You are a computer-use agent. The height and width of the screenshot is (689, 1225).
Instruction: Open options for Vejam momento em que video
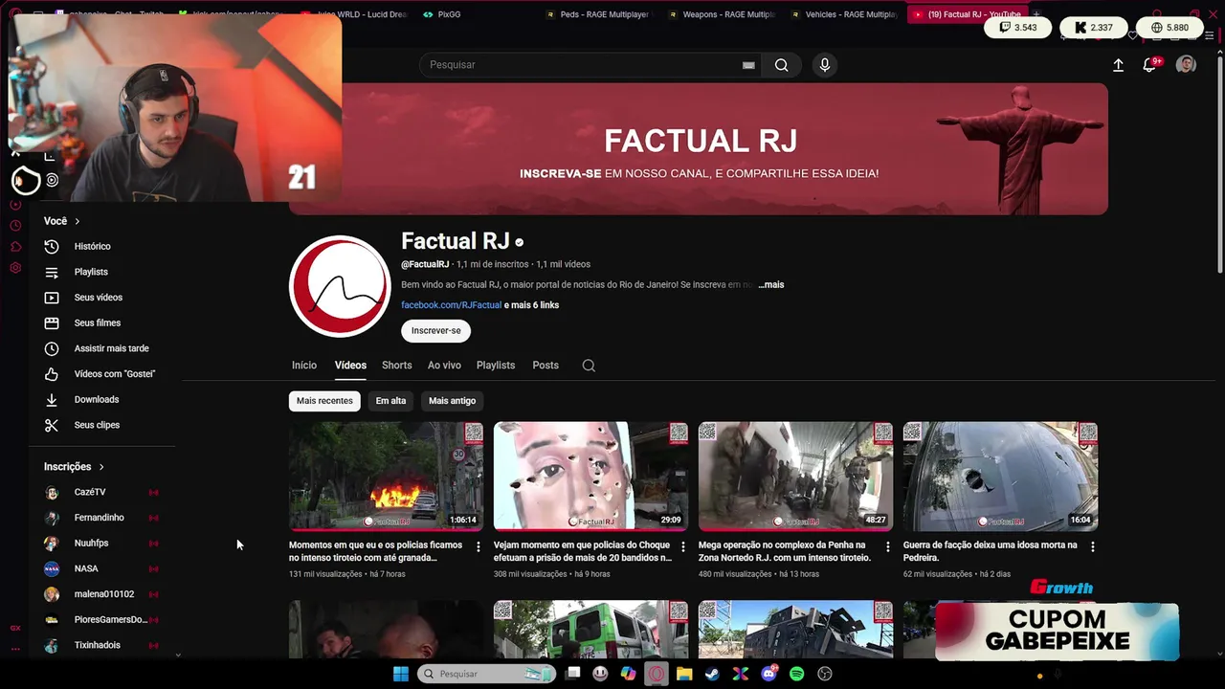coord(683,546)
